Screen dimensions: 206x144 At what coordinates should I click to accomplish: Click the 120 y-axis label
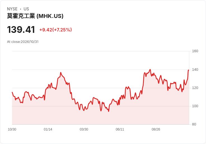click(x=195, y=88)
